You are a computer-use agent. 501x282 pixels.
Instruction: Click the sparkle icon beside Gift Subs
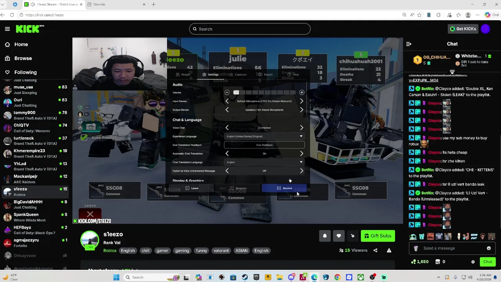(x=353, y=236)
